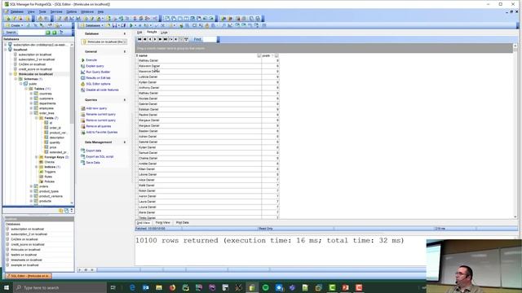Viewport: 522px width, 293px height.
Task: Click Explain query icon in General panel
Action: [x=83, y=66]
